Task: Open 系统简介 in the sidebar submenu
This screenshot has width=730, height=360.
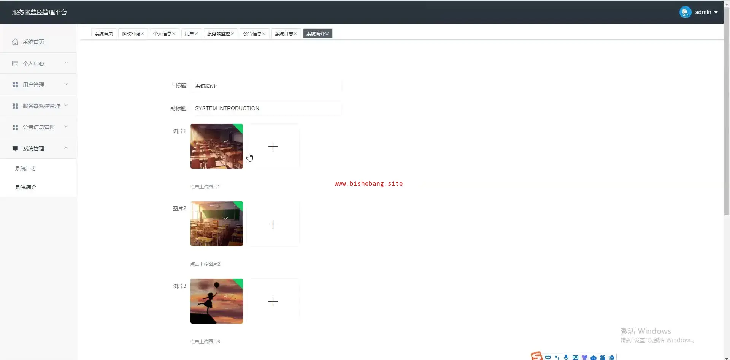Action: click(26, 187)
